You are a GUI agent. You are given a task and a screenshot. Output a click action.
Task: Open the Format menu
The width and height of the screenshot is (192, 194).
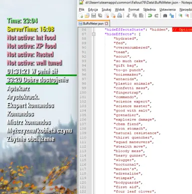(134, 9)
